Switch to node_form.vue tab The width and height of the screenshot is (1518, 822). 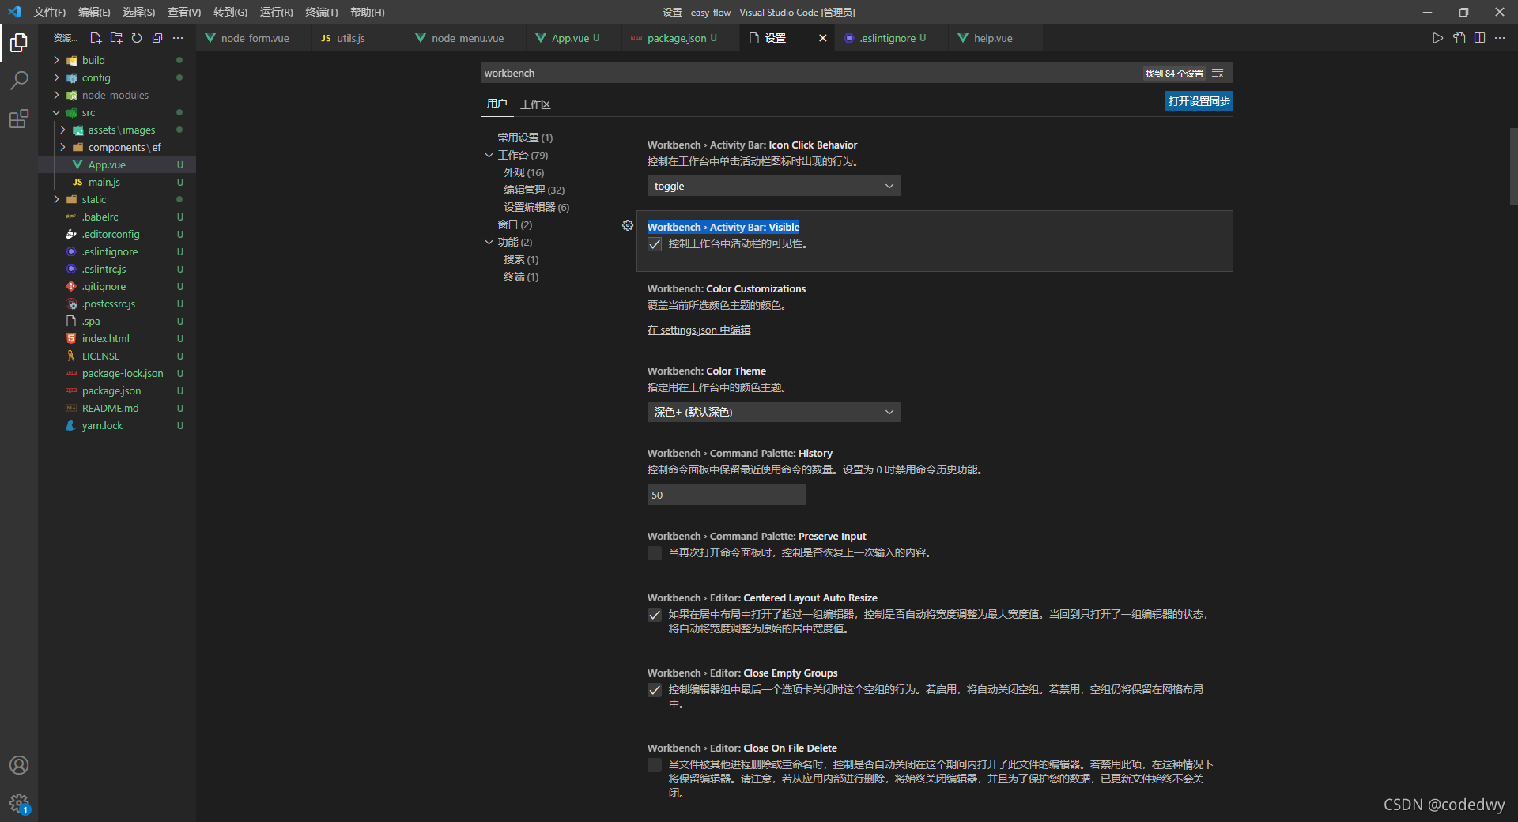[255, 38]
